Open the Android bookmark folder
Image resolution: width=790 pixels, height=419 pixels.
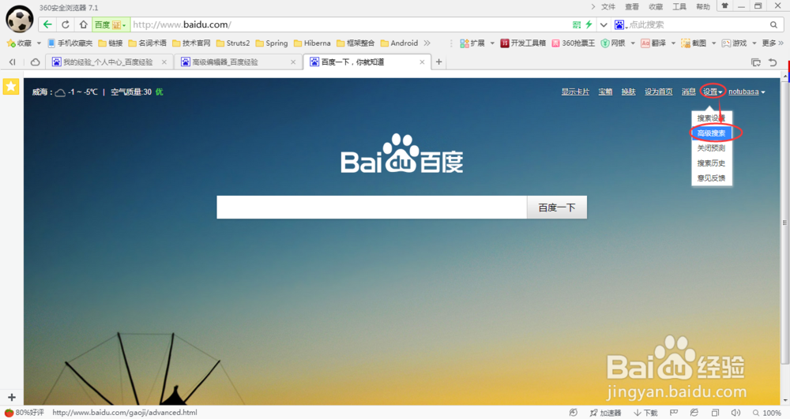[x=399, y=43]
